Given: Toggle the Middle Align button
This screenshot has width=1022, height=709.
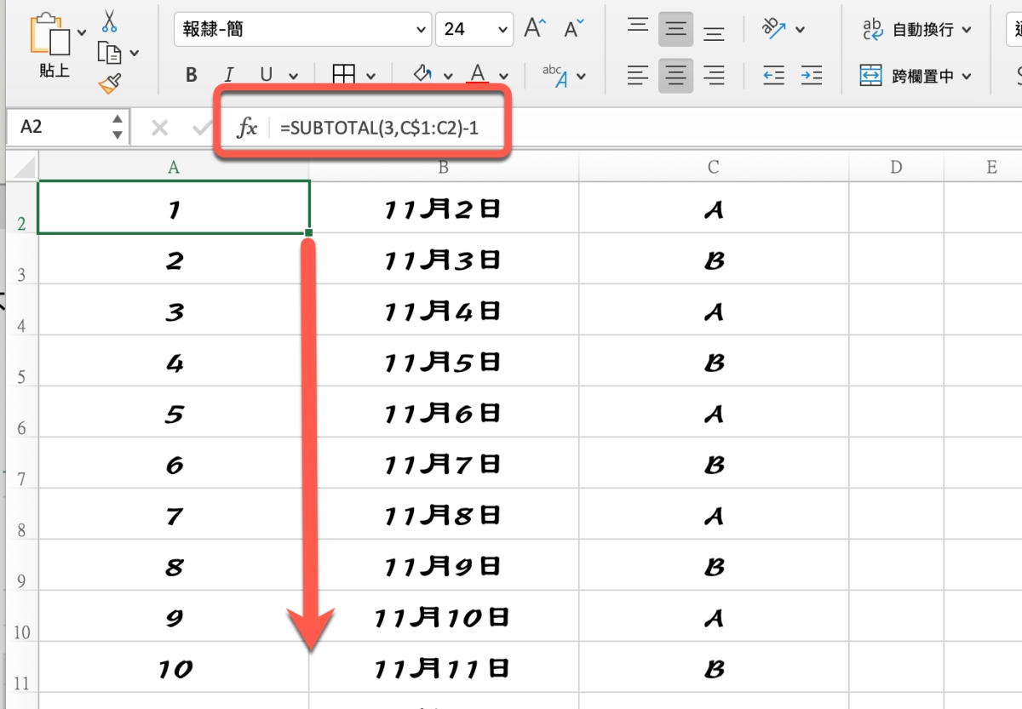Looking at the screenshot, I should [x=675, y=29].
